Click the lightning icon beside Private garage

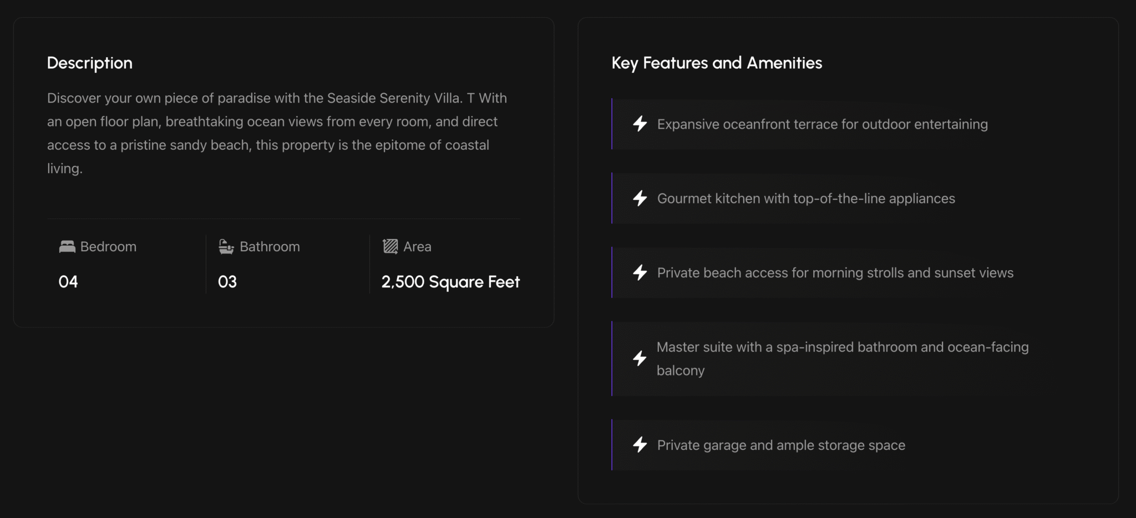click(x=640, y=445)
